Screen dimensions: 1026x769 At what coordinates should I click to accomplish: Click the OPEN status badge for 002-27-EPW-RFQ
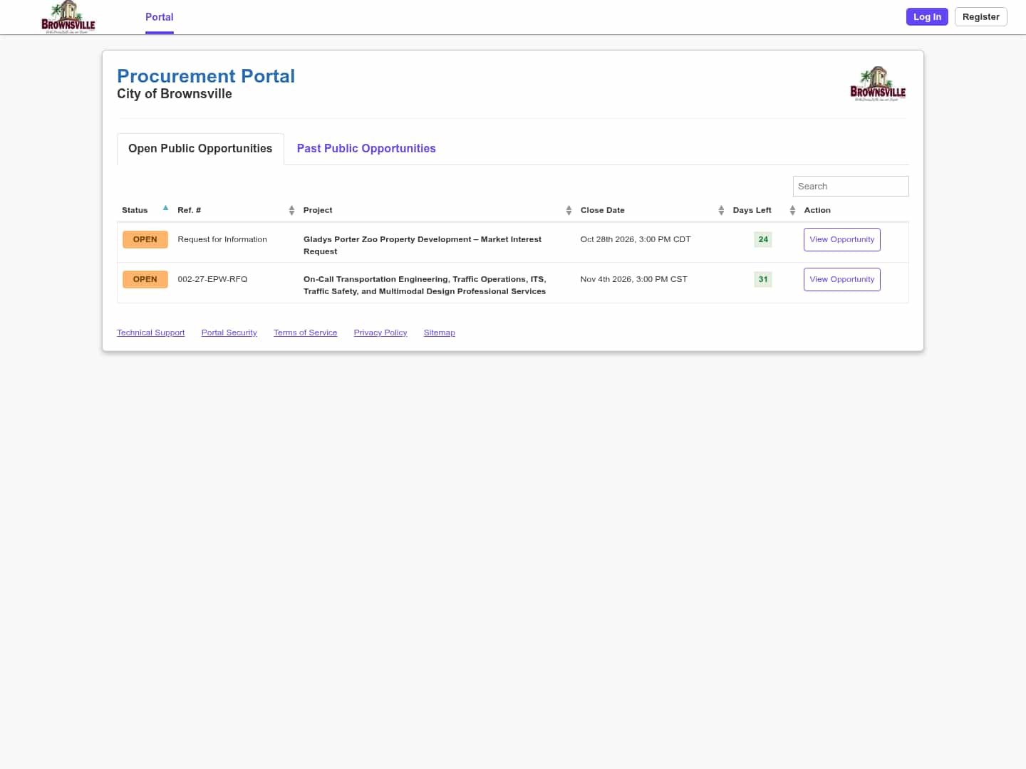tap(145, 279)
